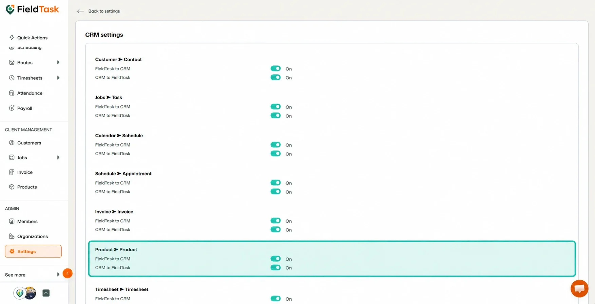Click the Timesheets clock icon
This screenshot has width=595, height=304.
pos(12,78)
